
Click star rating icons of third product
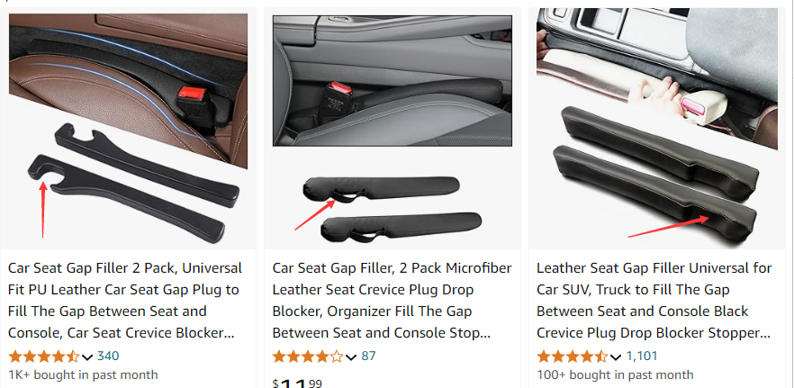[x=573, y=356]
